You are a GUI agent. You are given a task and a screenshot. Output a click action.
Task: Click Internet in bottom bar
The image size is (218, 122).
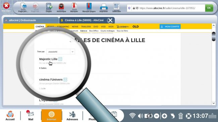51,116
